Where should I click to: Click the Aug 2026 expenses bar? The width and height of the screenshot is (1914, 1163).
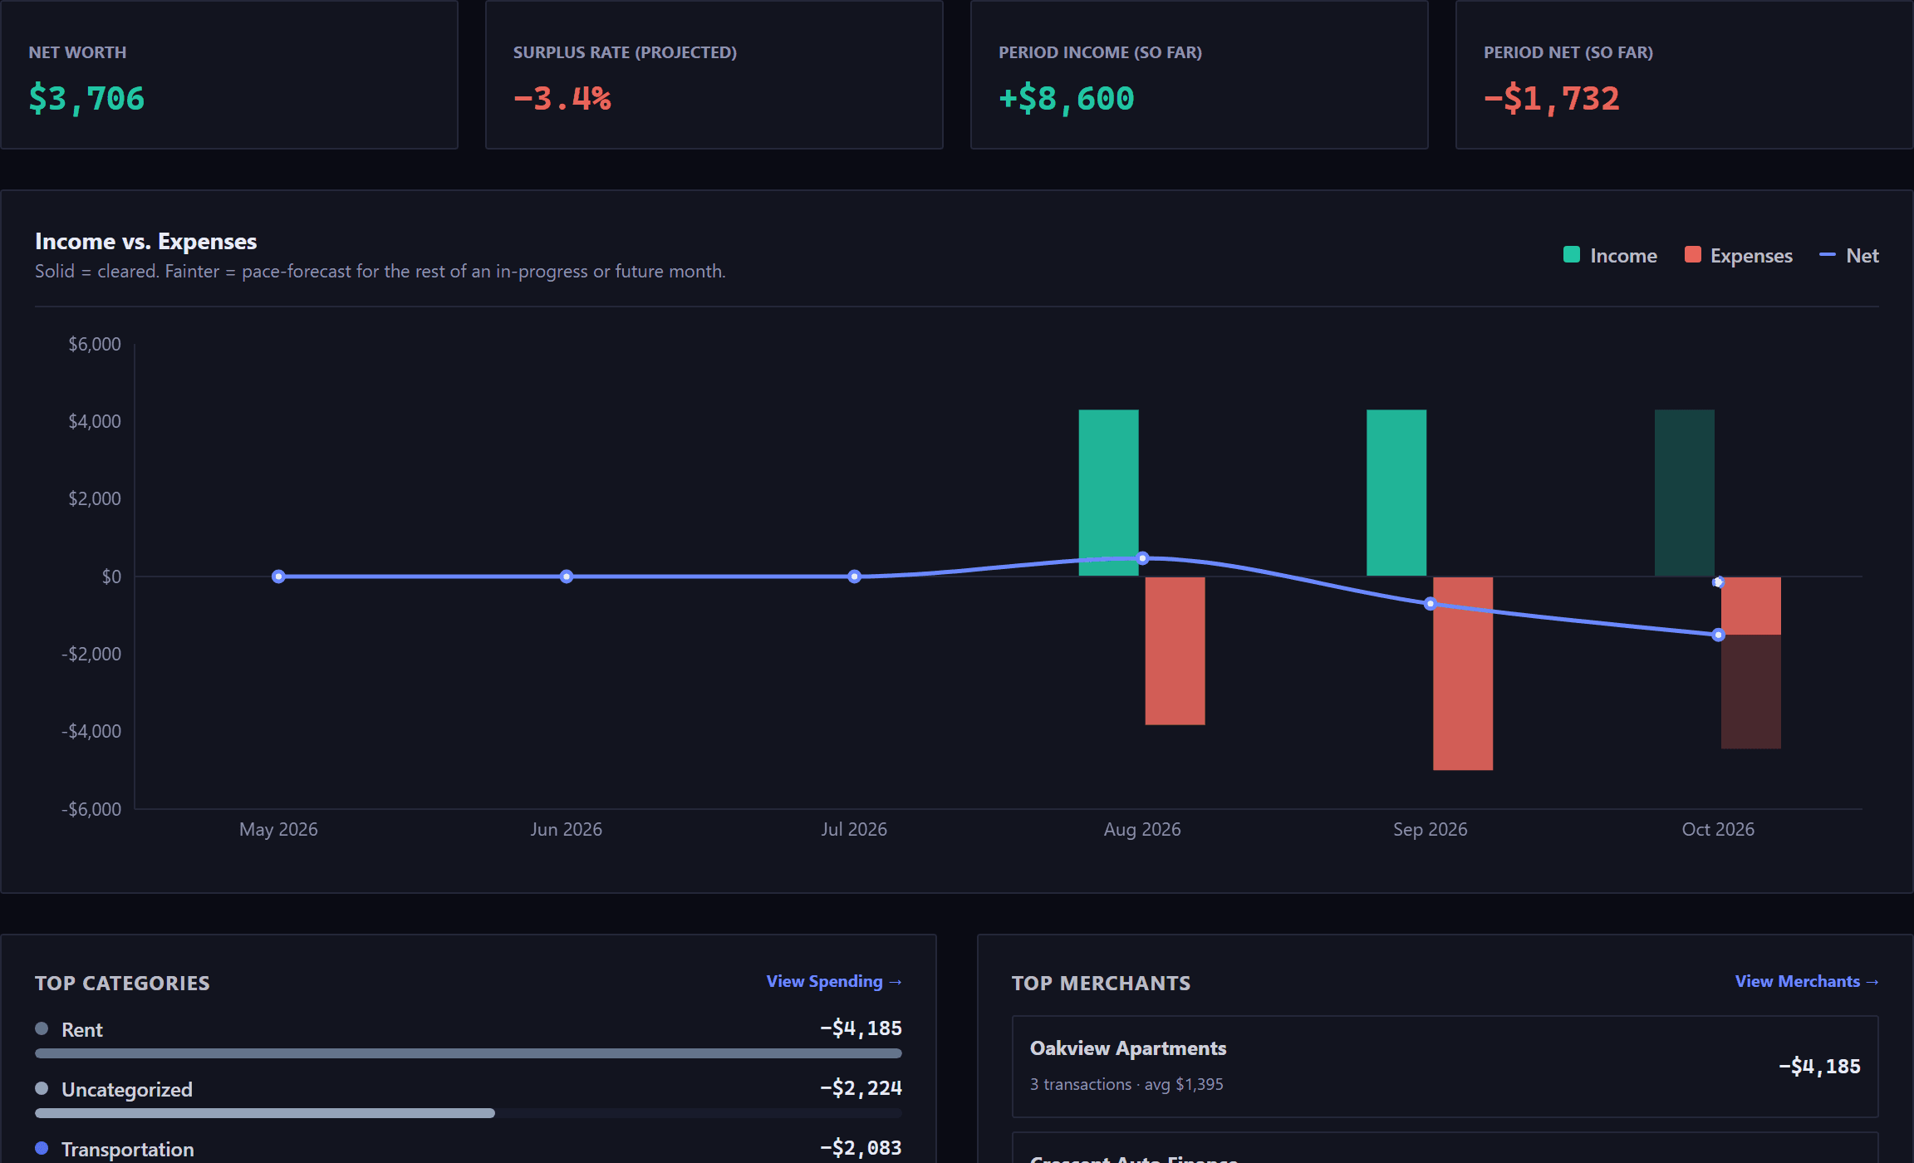1175,651
